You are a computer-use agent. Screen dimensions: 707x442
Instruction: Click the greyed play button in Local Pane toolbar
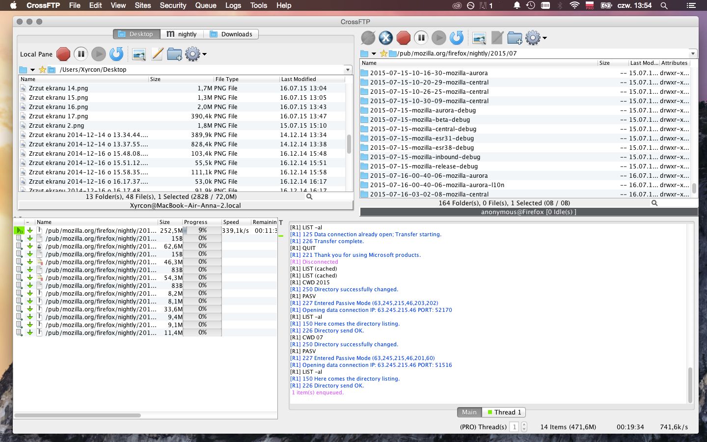click(99, 54)
